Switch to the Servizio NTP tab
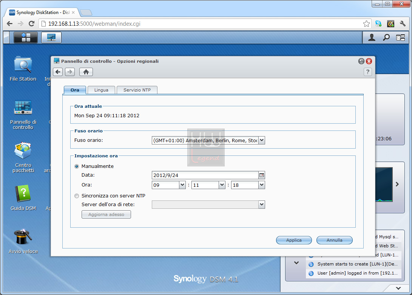This screenshot has width=412, height=295. tap(137, 90)
